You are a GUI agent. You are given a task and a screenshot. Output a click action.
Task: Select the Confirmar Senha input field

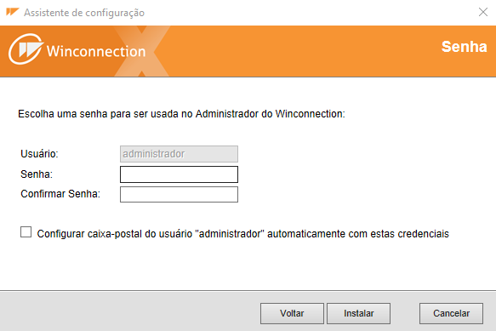coord(179,194)
